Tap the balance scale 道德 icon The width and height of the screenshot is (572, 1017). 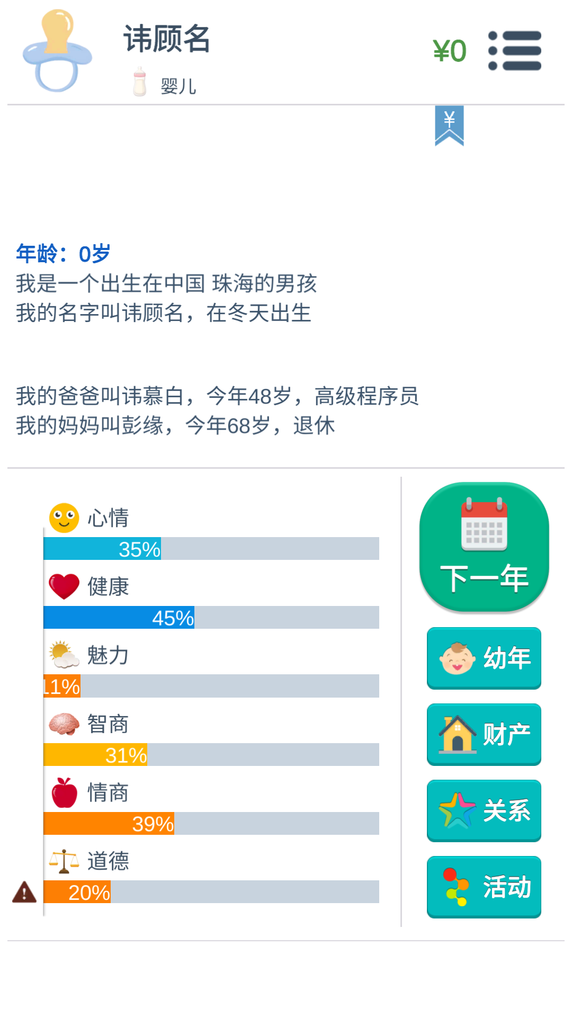click(x=64, y=861)
